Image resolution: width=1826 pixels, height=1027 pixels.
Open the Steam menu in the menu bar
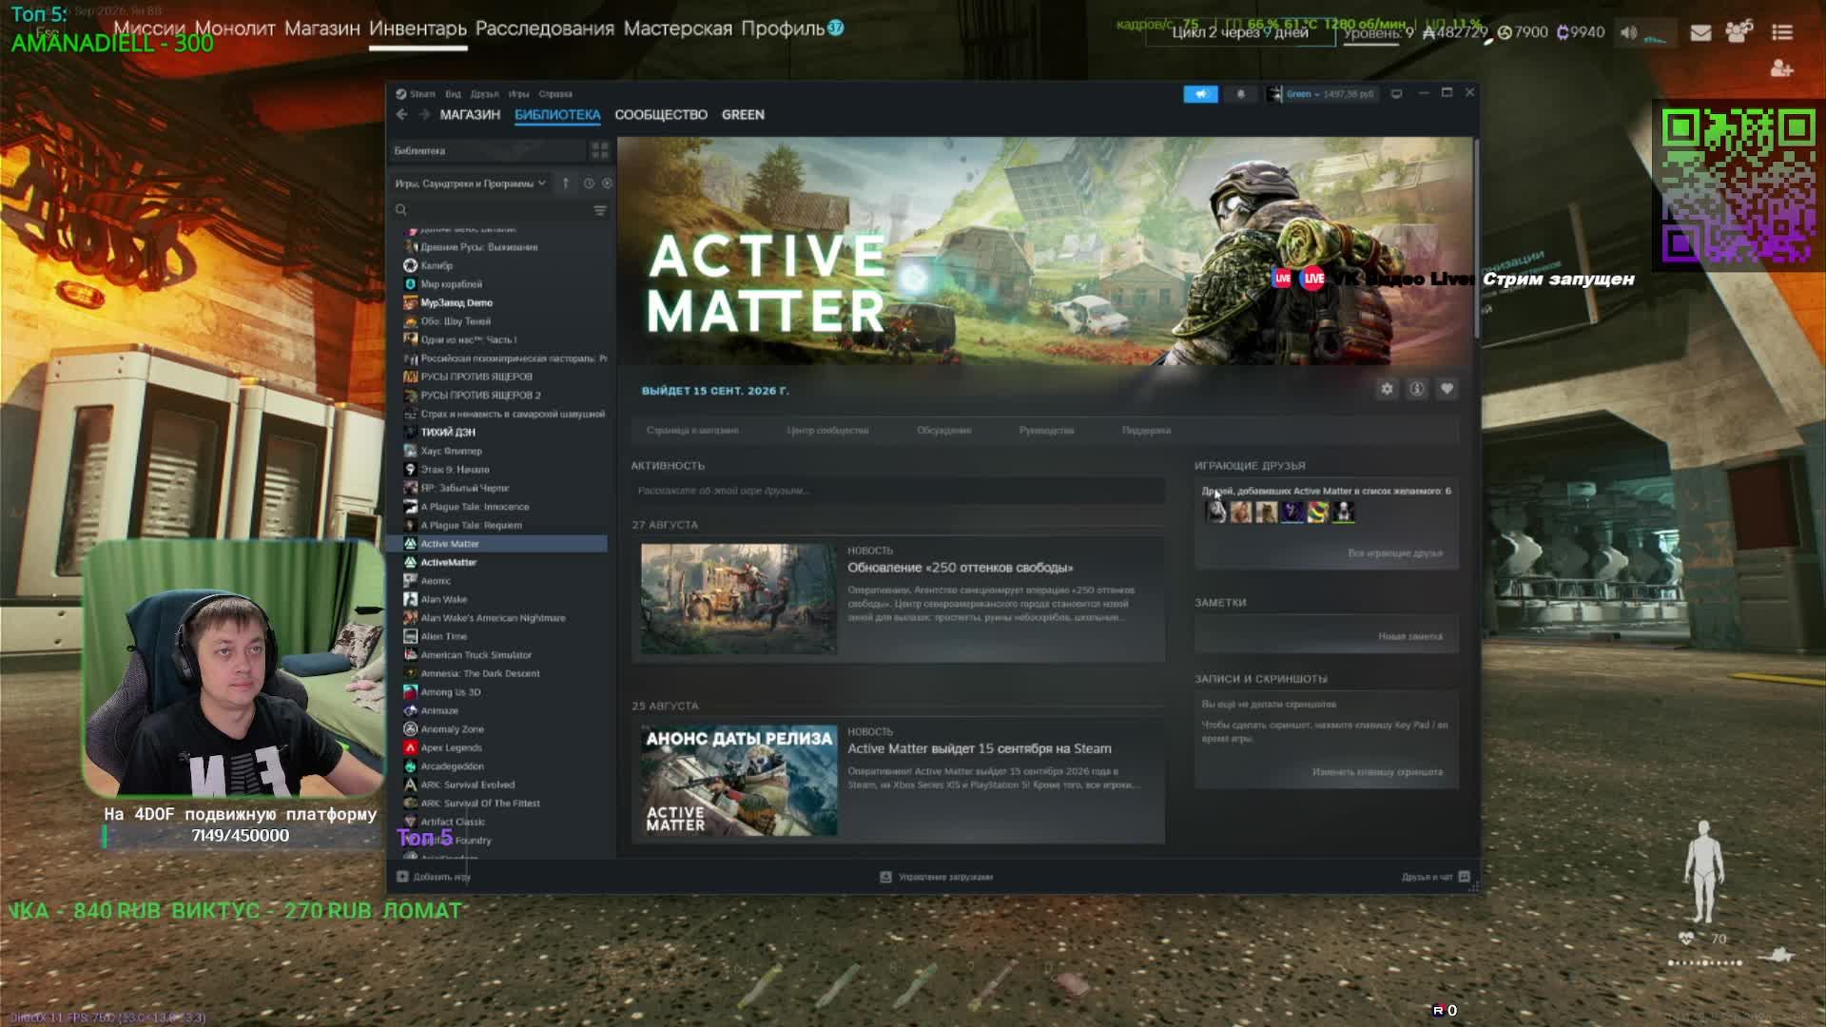[x=416, y=94]
